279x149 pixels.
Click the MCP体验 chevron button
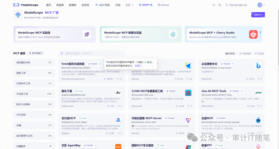click(36, 53)
